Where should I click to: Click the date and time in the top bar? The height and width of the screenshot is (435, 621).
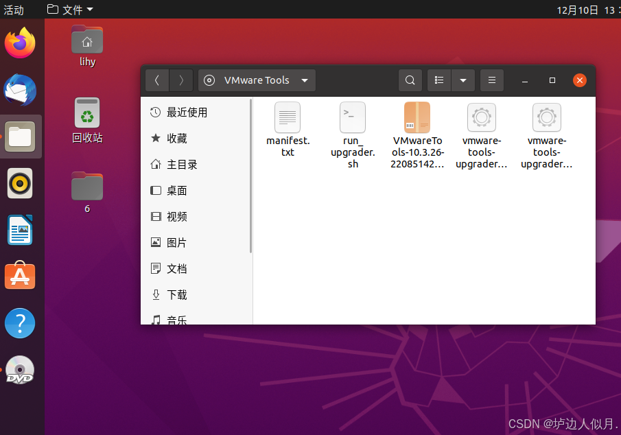click(x=588, y=10)
